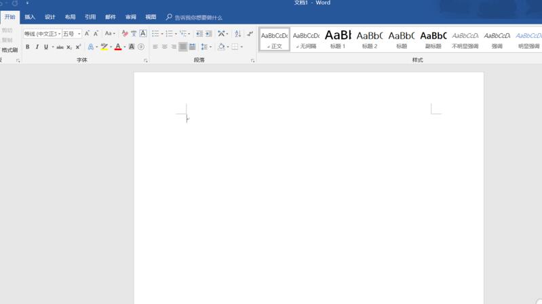Expand font color dropdown arrow
Viewport: 542px width, 304px height.
(x=124, y=47)
